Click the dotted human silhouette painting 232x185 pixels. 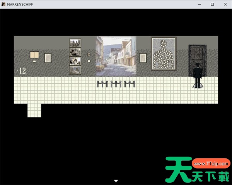coord(164,54)
